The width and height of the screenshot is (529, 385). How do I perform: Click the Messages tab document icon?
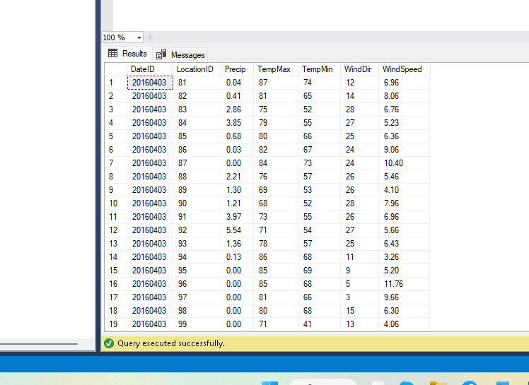(161, 54)
